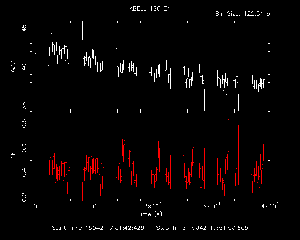Viewport: 300px width, 240px height.
Task: Click the Time (s) axis label
Action: tap(150, 214)
